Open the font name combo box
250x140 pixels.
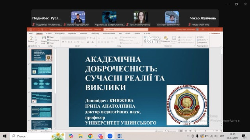click(71, 38)
